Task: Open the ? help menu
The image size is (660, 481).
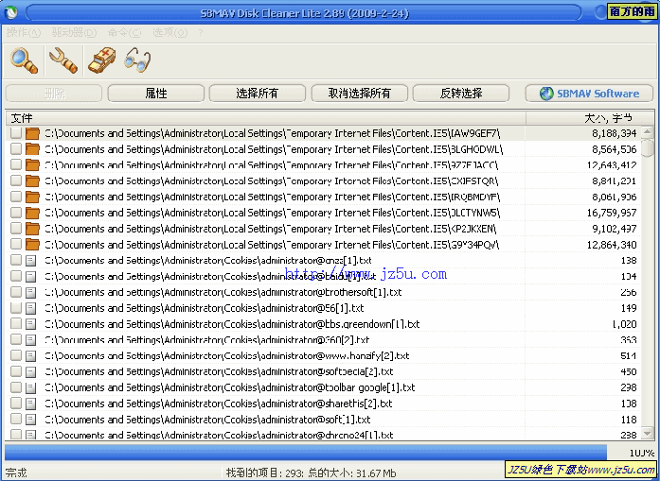Action: point(201,32)
